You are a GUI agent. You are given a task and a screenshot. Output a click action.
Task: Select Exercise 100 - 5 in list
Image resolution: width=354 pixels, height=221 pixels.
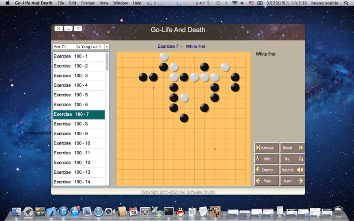coord(79,95)
